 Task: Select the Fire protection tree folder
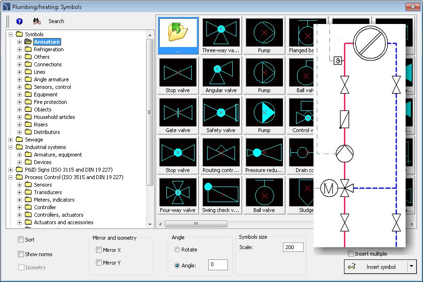tap(50, 102)
